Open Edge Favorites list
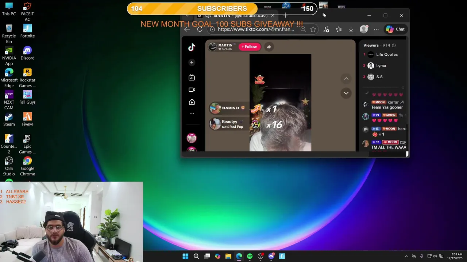Screen dimensions: 467x262 click(x=339, y=29)
